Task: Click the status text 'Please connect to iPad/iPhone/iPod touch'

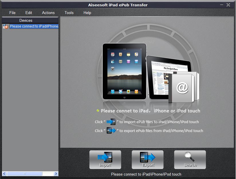Action: point(146,174)
